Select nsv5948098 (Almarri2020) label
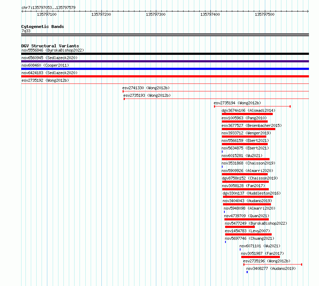The height and width of the screenshot is (286, 319). tap(249, 208)
